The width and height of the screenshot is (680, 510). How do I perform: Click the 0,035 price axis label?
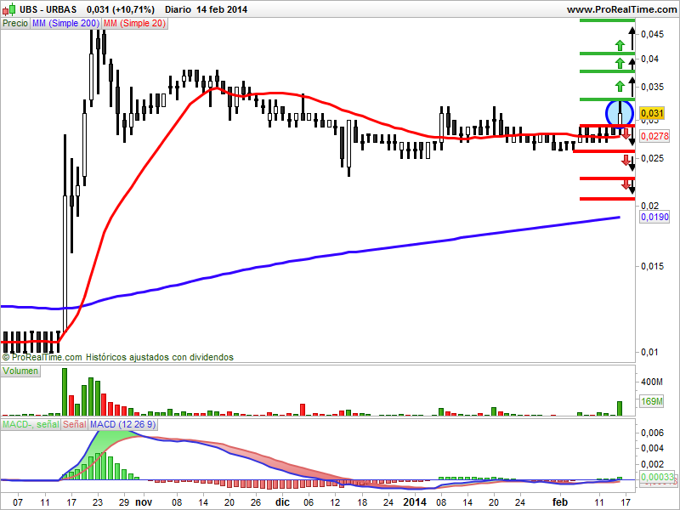652,87
